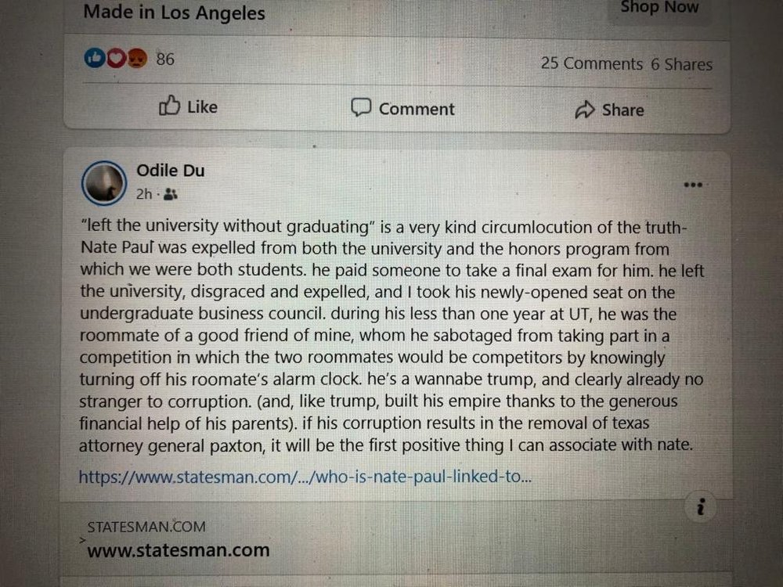This screenshot has width=783, height=587.
Task: Open Odile Du's profile picture
Action: pyautogui.click(x=103, y=183)
